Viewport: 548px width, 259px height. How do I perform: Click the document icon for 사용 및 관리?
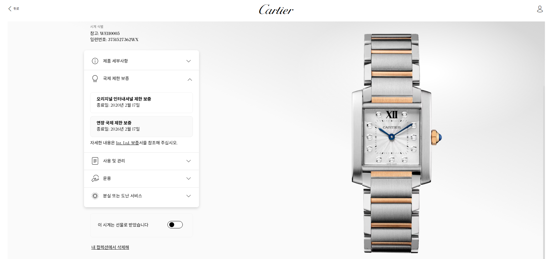(x=95, y=161)
